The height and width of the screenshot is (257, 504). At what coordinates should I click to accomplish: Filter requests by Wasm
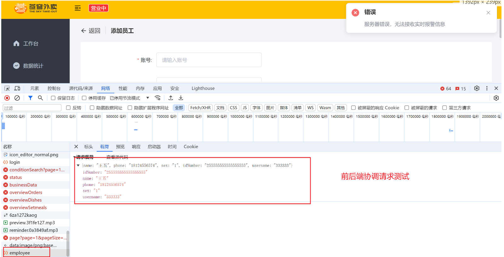click(325, 108)
